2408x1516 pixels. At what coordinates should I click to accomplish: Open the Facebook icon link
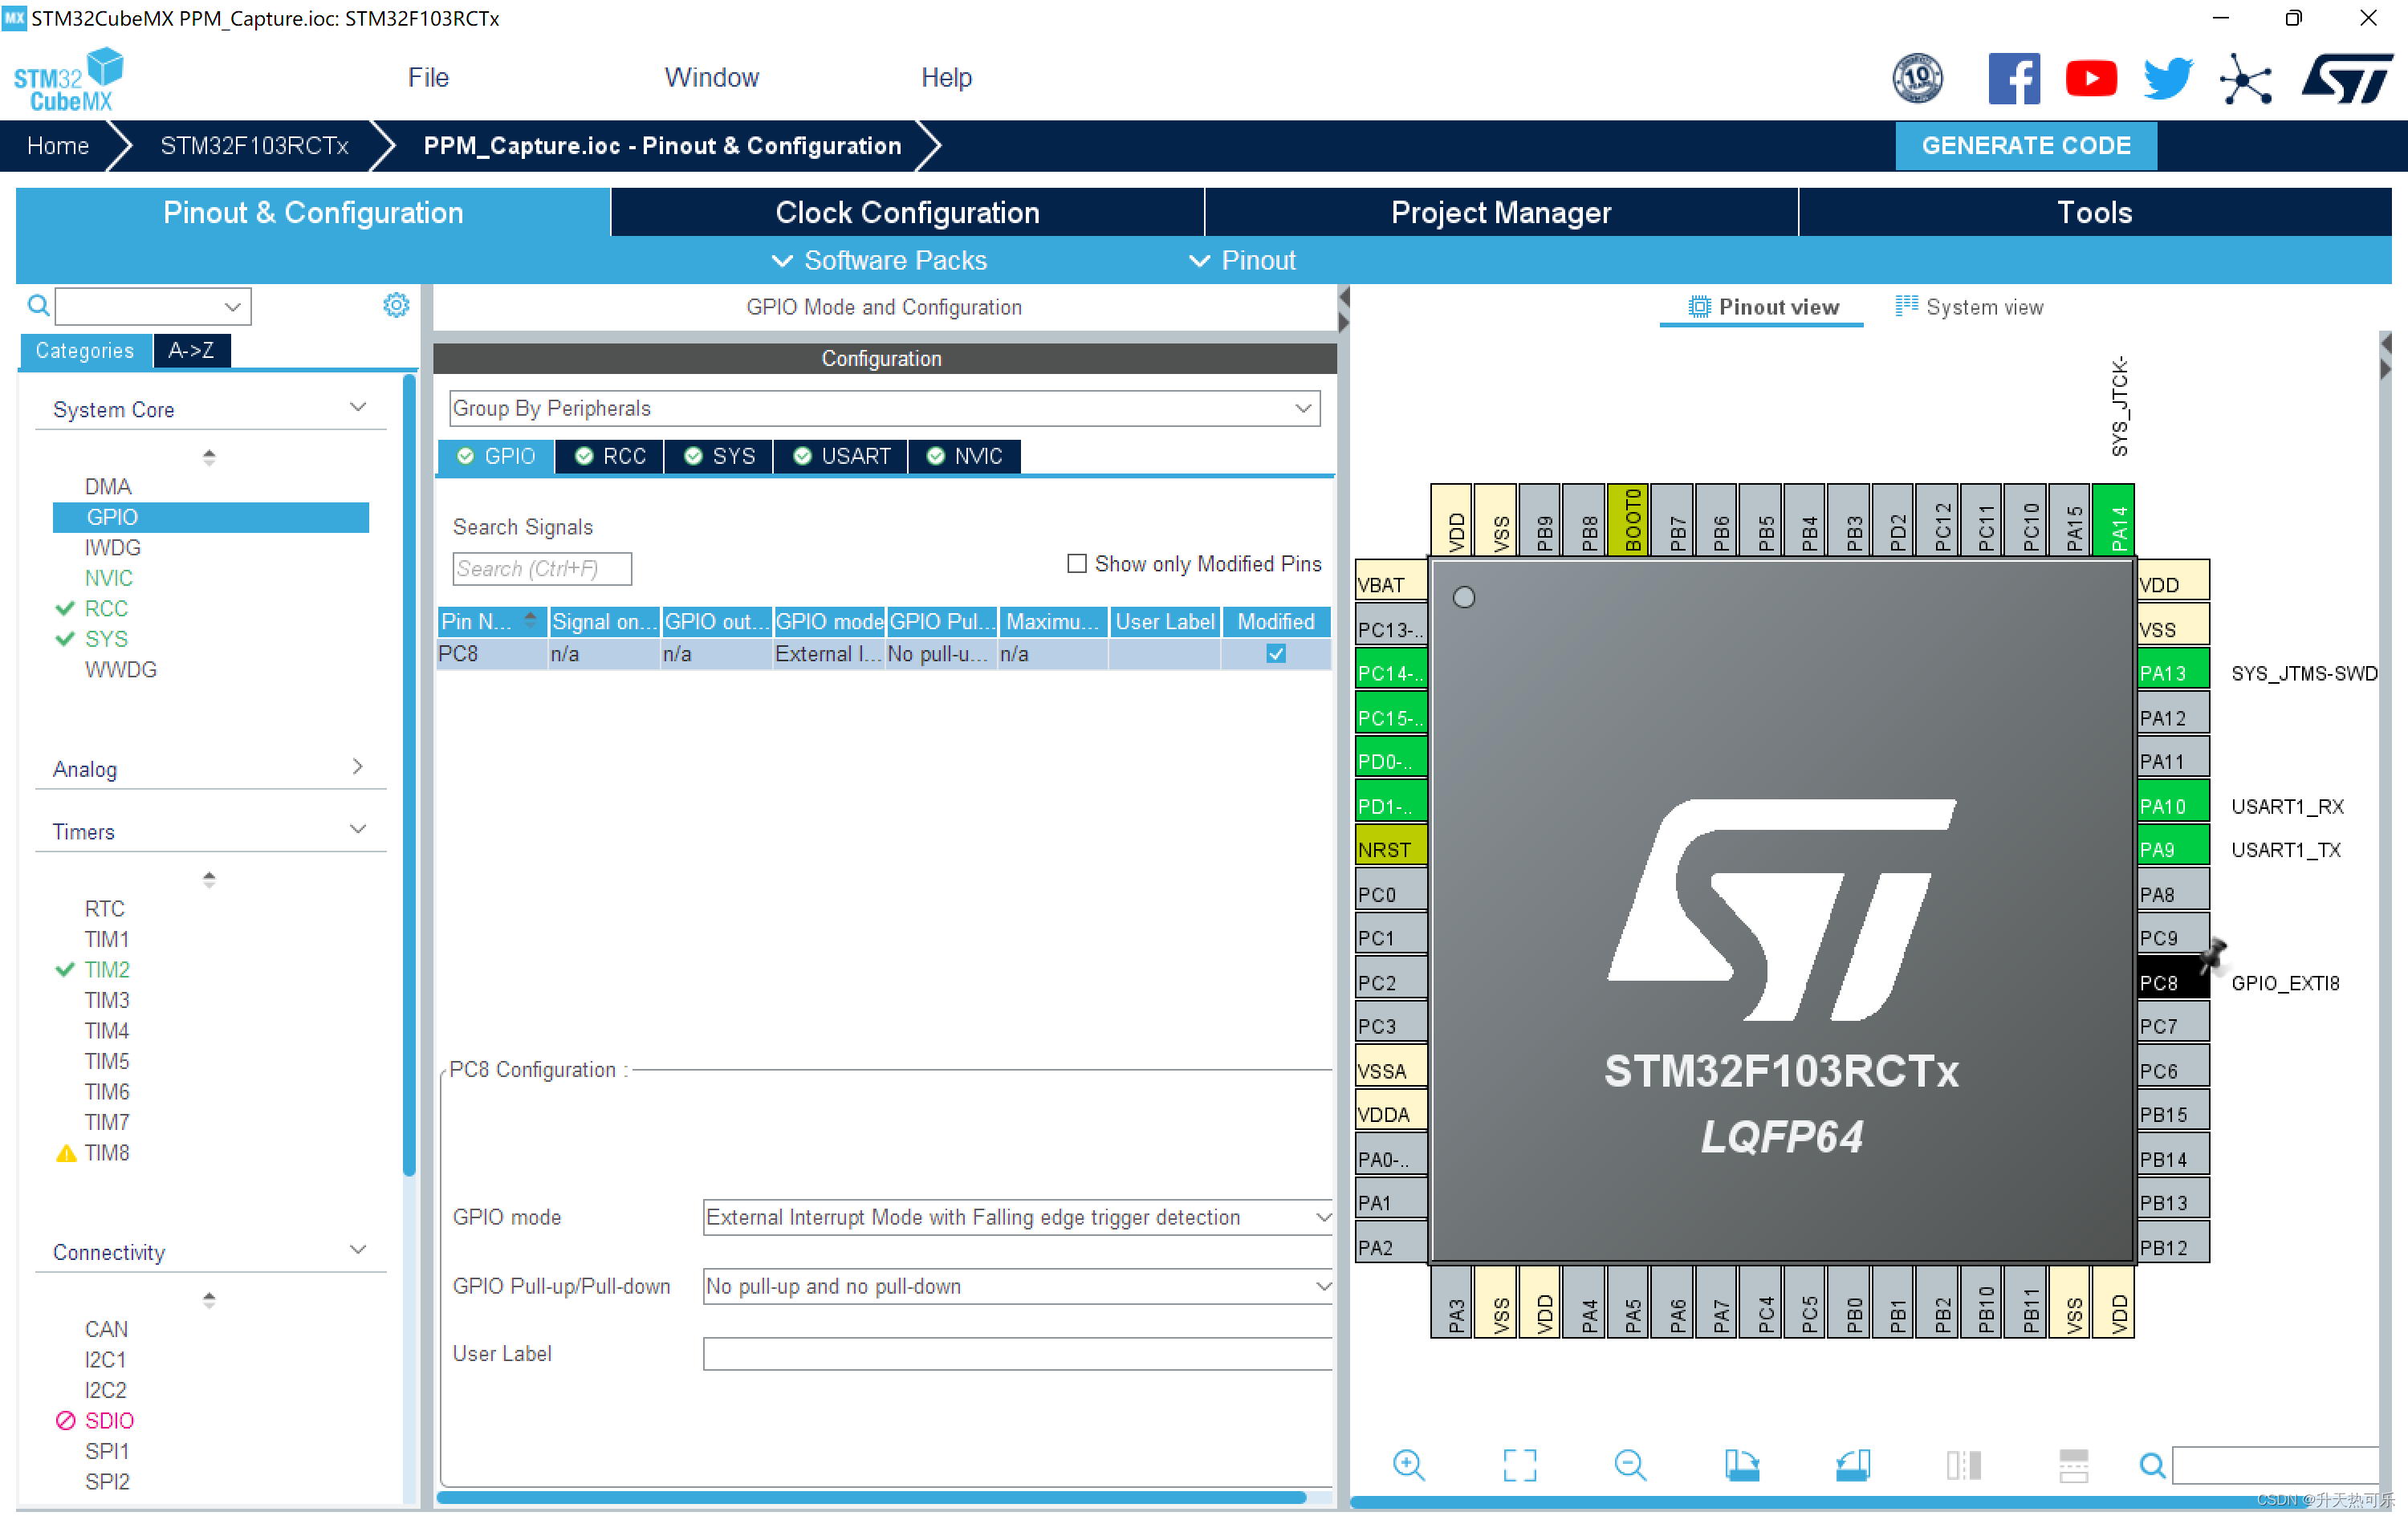tap(2013, 78)
